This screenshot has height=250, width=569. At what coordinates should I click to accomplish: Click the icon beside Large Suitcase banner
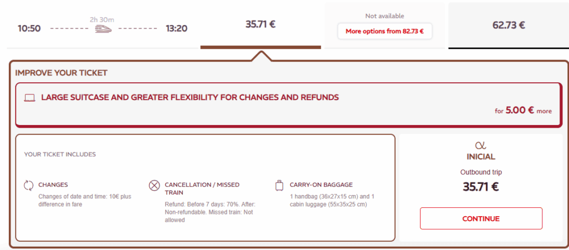click(30, 98)
